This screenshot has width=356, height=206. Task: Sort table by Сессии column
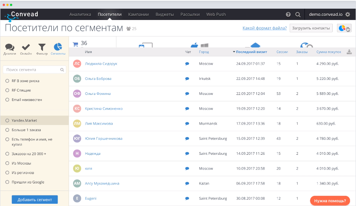point(282,52)
